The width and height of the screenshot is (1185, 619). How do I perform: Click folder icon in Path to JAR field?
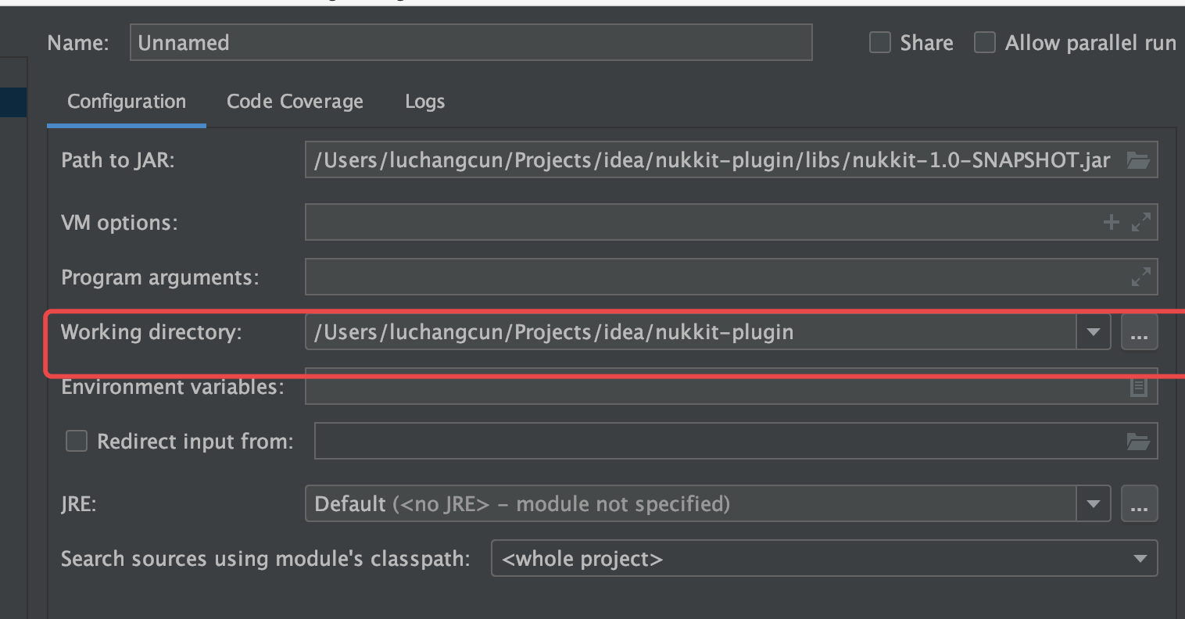pos(1137,161)
